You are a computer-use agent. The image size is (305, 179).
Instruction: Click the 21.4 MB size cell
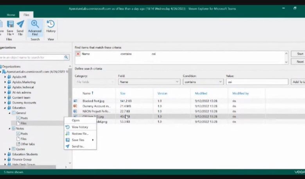[x=126, y=106]
